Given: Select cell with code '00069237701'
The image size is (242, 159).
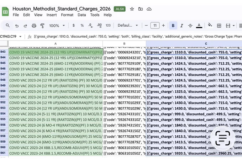Looking at the screenshot, I should pyautogui.click(x=124, y=80).
